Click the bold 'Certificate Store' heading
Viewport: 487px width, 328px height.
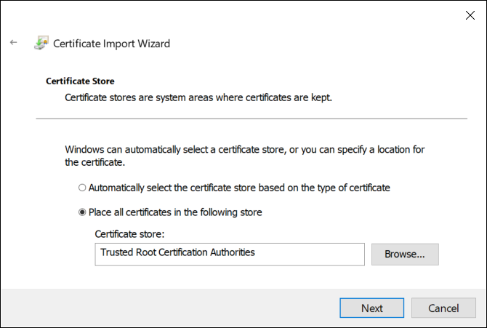[80, 81]
